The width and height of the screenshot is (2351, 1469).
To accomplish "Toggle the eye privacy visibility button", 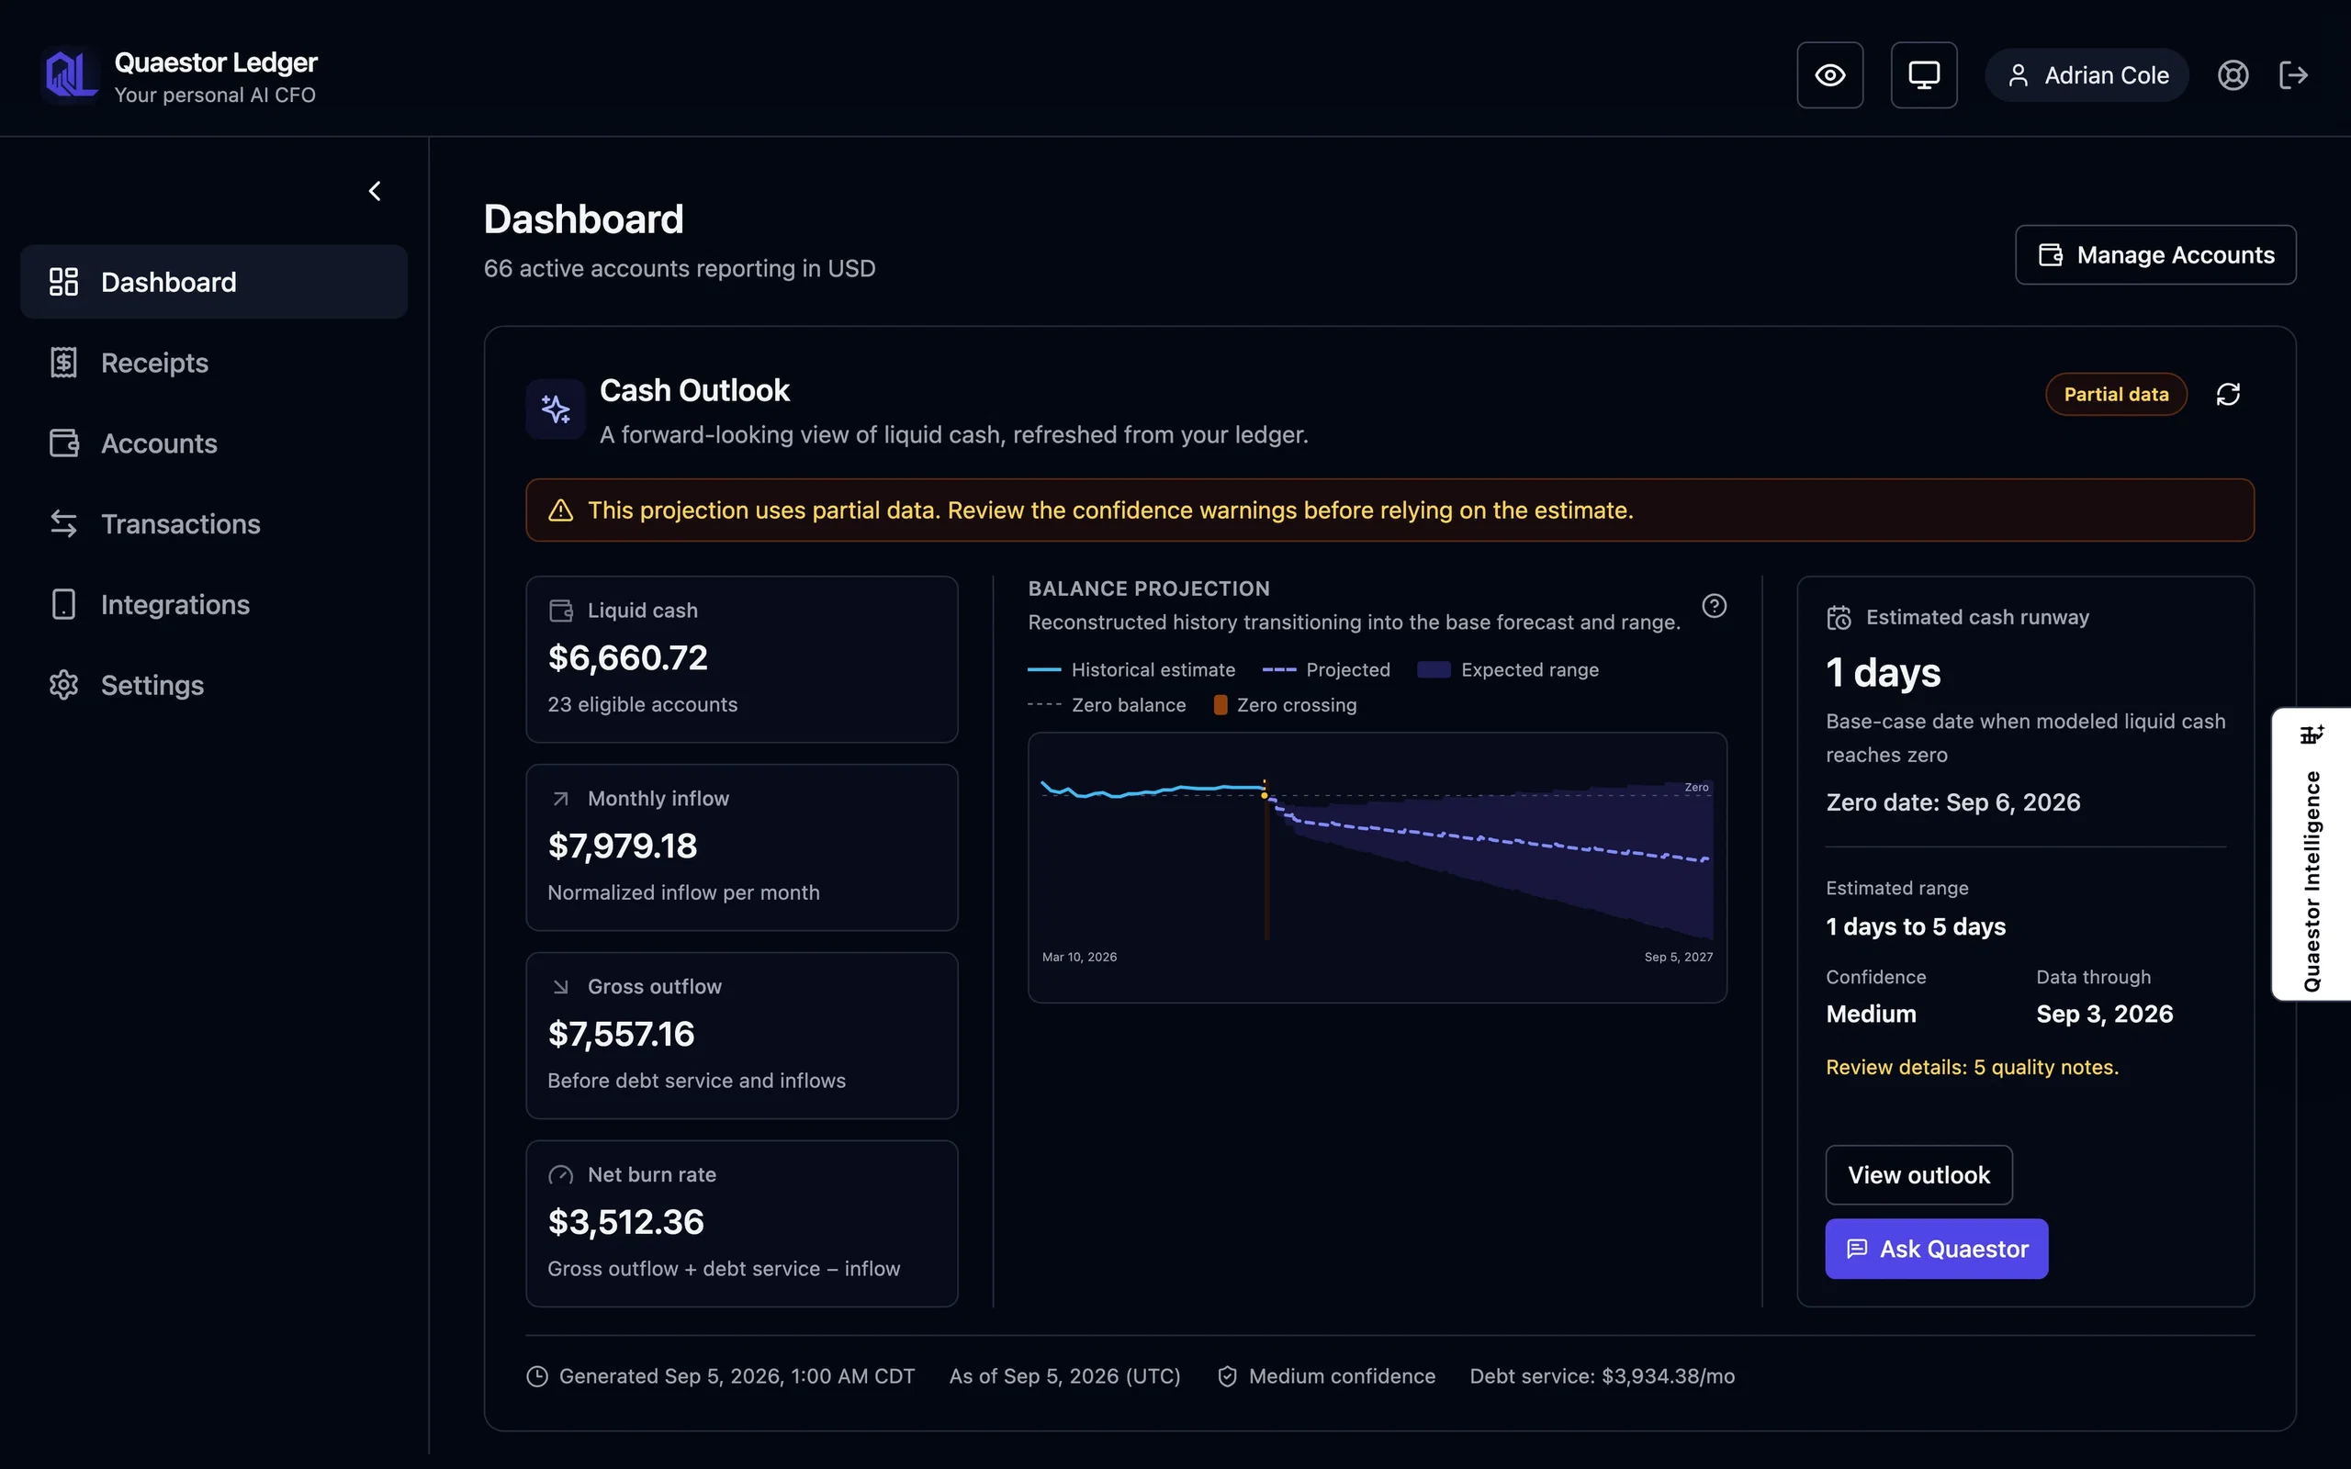I will [x=1829, y=74].
